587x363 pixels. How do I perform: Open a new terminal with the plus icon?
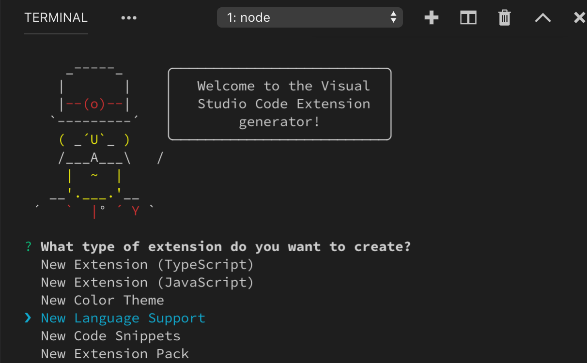pyautogui.click(x=431, y=17)
